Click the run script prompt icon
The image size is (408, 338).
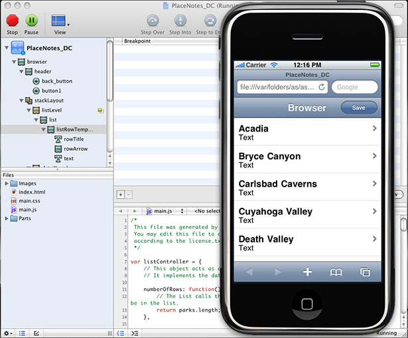(135, 333)
